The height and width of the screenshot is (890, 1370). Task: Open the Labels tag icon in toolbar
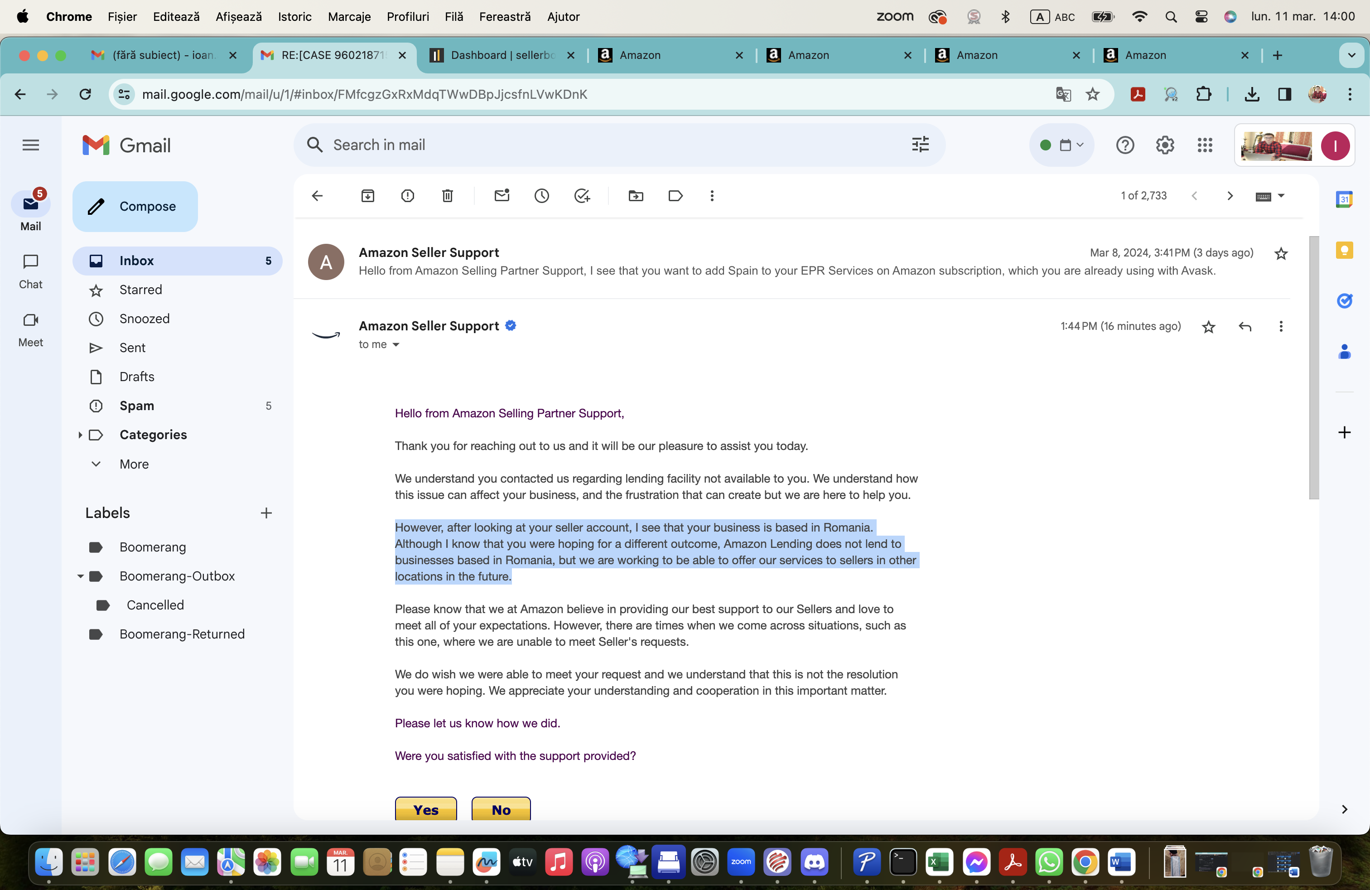[676, 196]
